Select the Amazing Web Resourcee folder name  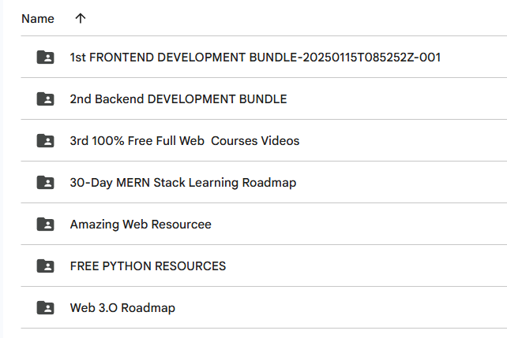[x=141, y=225]
